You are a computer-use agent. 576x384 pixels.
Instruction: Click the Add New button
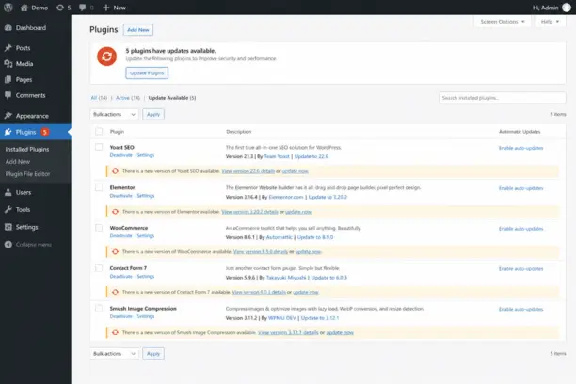point(138,30)
